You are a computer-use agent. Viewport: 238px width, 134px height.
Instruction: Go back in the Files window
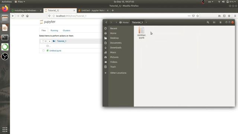pyautogui.click(x=106, y=22)
